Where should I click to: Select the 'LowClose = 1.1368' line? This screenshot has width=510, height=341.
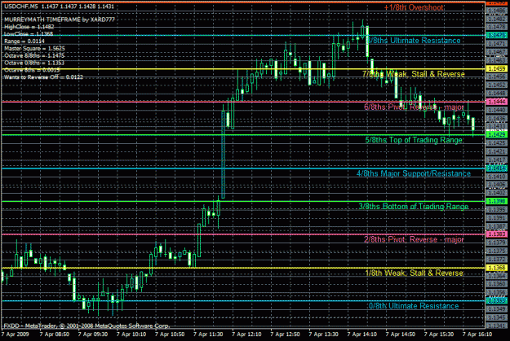coord(29,34)
